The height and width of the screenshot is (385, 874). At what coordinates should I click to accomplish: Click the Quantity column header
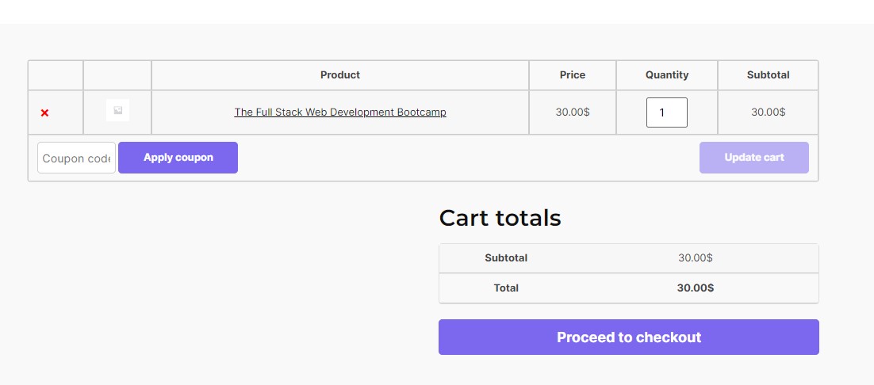[x=667, y=75]
